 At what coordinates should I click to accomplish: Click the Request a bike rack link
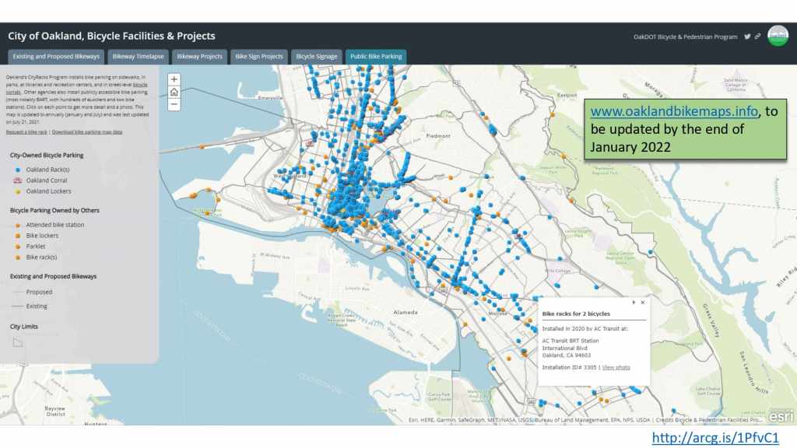click(x=26, y=132)
